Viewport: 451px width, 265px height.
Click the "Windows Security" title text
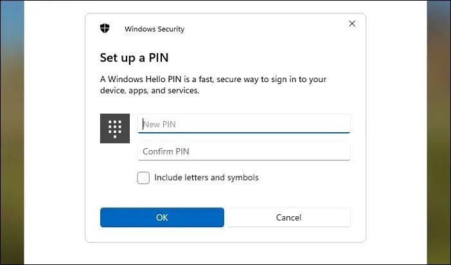pos(154,29)
